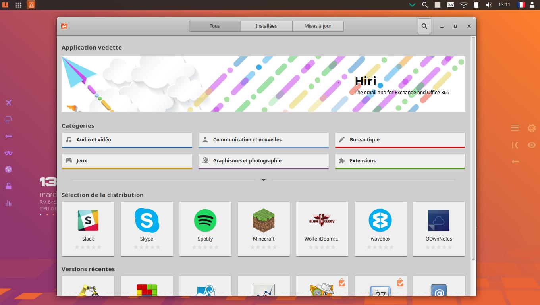The height and width of the screenshot is (305, 540).
Task: Open the applications grid in the top panel
Action: pyautogui.click(x=18, y=5)
